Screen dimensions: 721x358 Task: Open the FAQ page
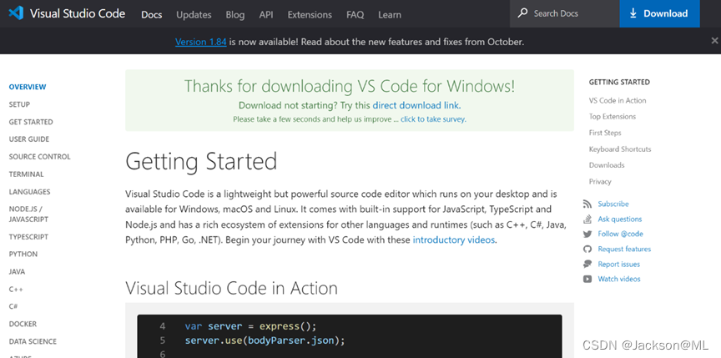355,15
